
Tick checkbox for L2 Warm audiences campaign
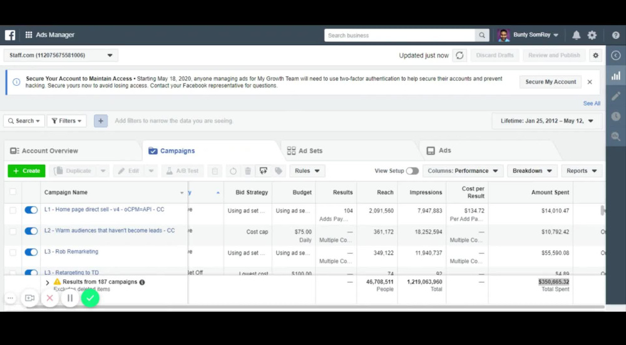click(13, 231)
